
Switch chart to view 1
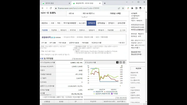click(117, 62)
